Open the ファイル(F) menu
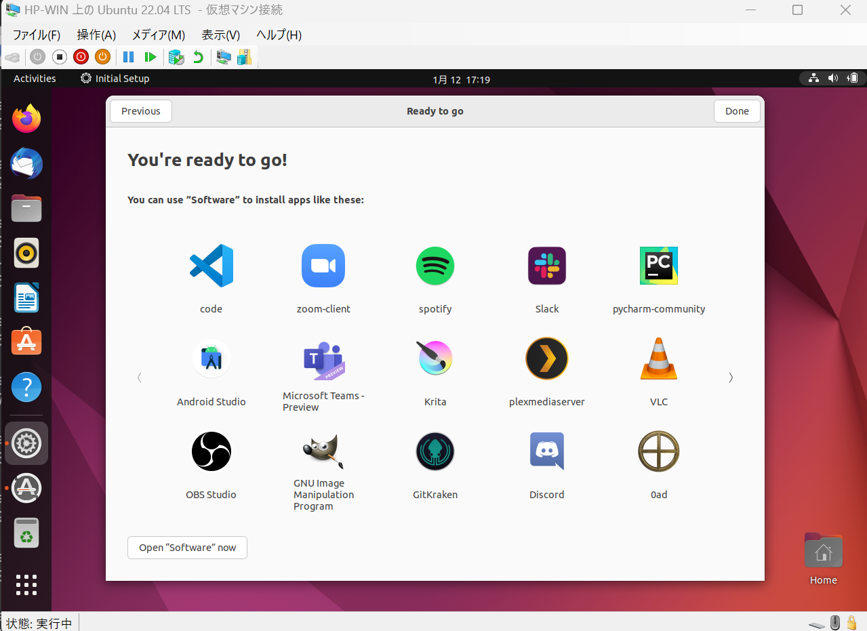 tap(37, 35)
